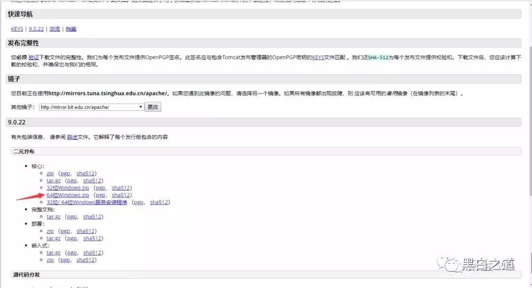Open the 浏览 link in quick navigation
This screenshot has width=532, height=288.
[x=55, y=29]
